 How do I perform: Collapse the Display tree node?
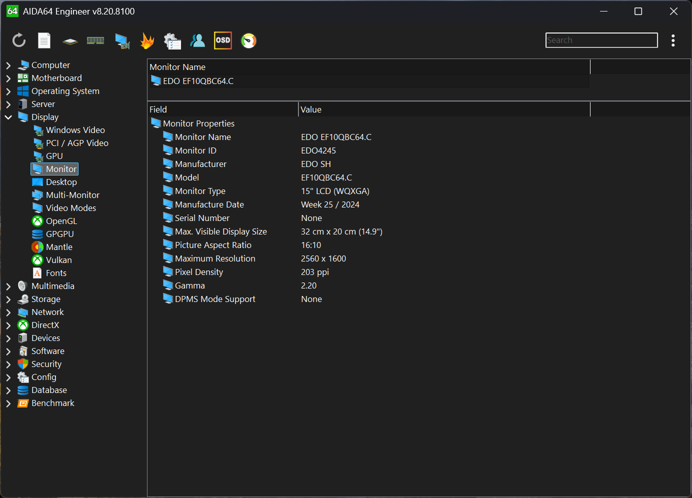tap(8, 117)
